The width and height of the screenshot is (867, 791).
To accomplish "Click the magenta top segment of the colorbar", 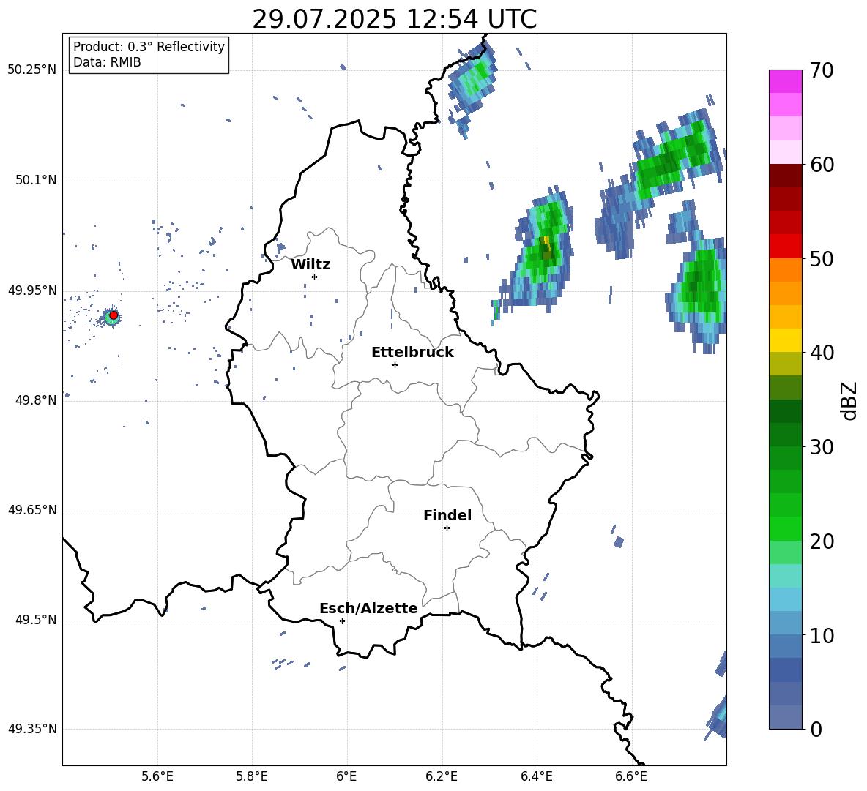I will coord(786,81).
